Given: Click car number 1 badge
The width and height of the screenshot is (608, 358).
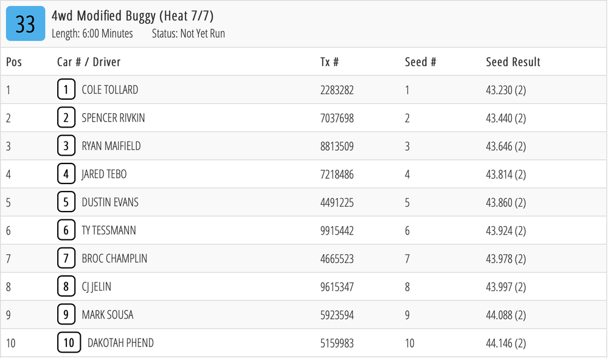Looking at the screenshot, I should click(x=66, y=90).
